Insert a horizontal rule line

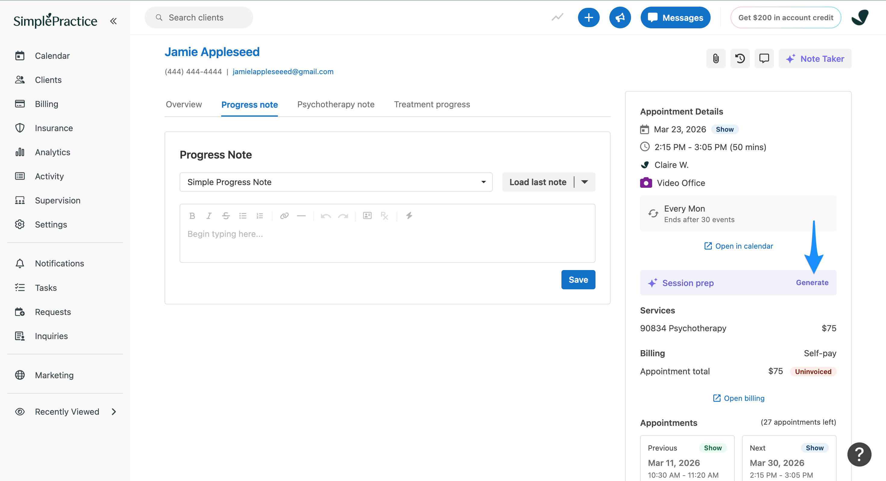(301, 216)
